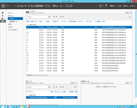Select iSCSI in the navigation pane
The width and height of the screenshot is (137, 108).
click(10, 27)
